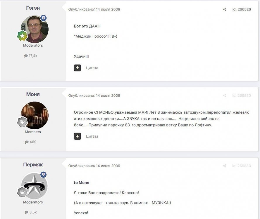Click moderator shield badge on Пермяк's avatar
Image resolution: width=260 pixels, height=219 pixels.
point(44,175)
